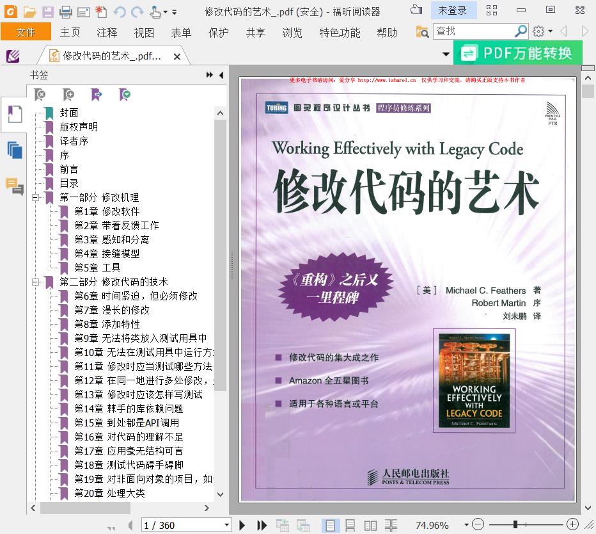Open the 文件 menu
The image size is (596, 534).
(x=26, y=32)
